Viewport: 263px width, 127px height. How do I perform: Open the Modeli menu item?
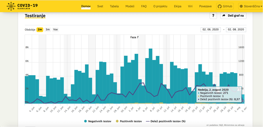click(x=130, y=6)
